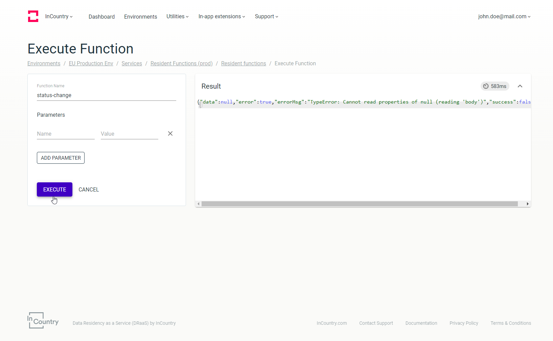Click the stopwatch icon in 583ms badge
This screenshot has height=341, width=553.
[486, 86]
